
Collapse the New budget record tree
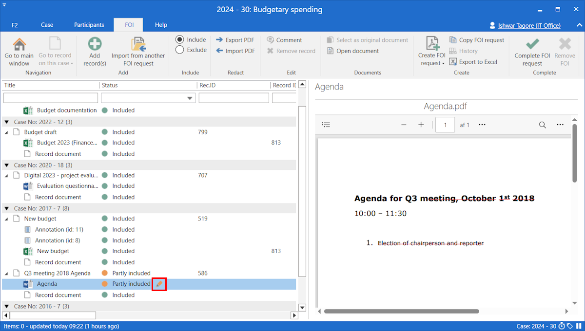(7, 219)
